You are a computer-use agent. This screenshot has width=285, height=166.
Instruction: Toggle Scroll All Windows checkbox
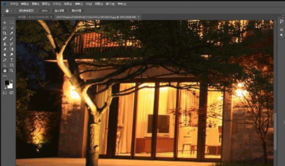coord(16,11)
